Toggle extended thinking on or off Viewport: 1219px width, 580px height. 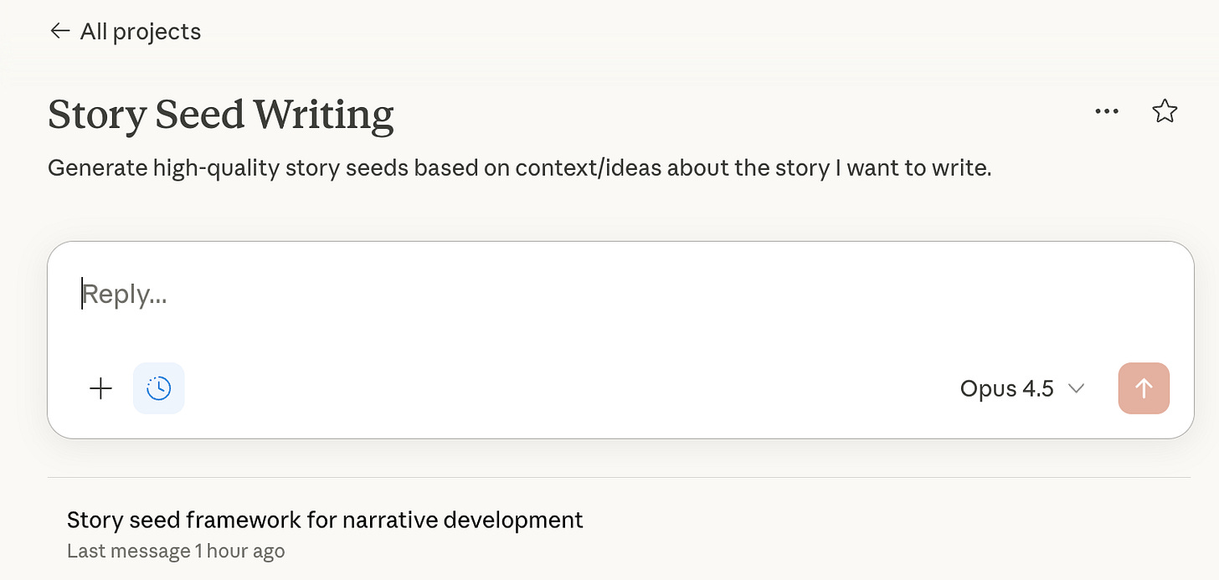[159, 388]
